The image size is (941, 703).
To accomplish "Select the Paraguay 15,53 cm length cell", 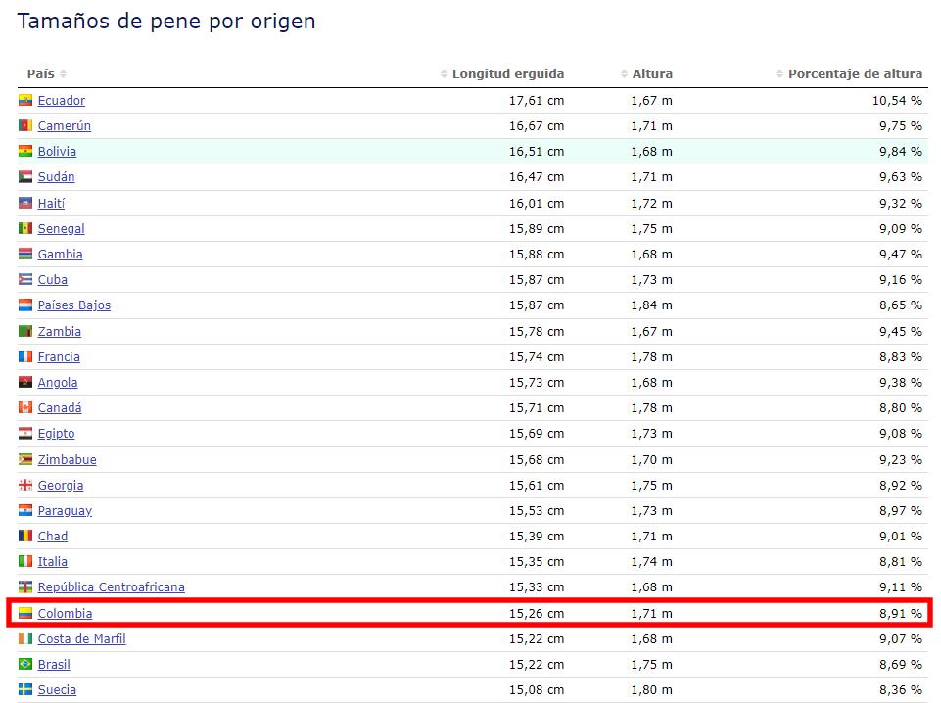I will [x=536, y=511].
